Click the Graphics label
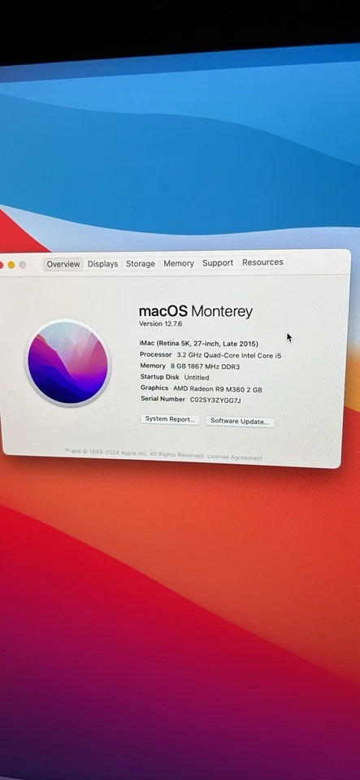 click(x=154, y=388)
